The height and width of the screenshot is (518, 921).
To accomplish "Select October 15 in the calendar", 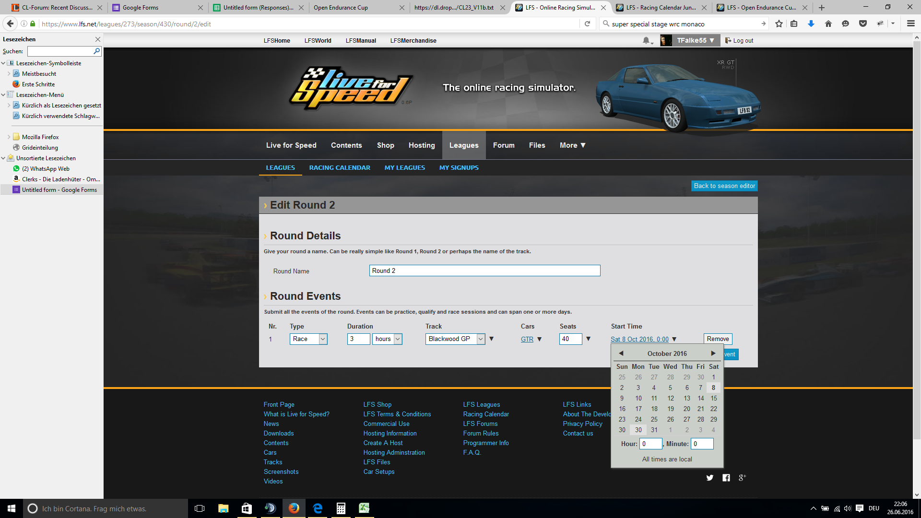I will (x=714, y=399).
